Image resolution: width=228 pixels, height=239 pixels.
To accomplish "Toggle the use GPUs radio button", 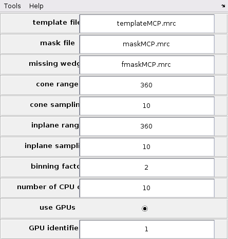I will tap(145, 209).
